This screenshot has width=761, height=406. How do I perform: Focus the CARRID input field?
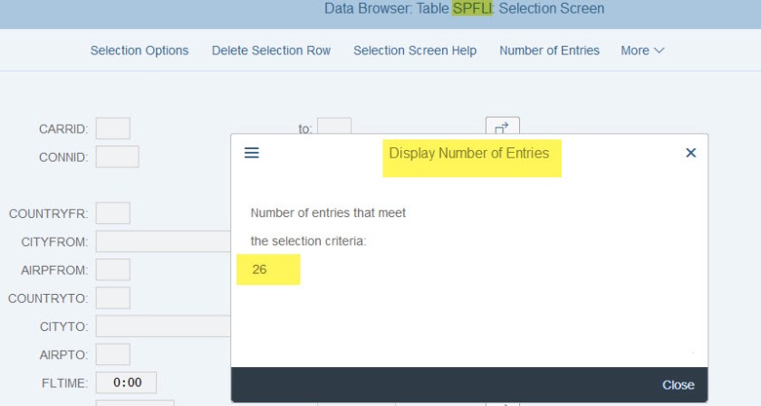click(113, 129)
